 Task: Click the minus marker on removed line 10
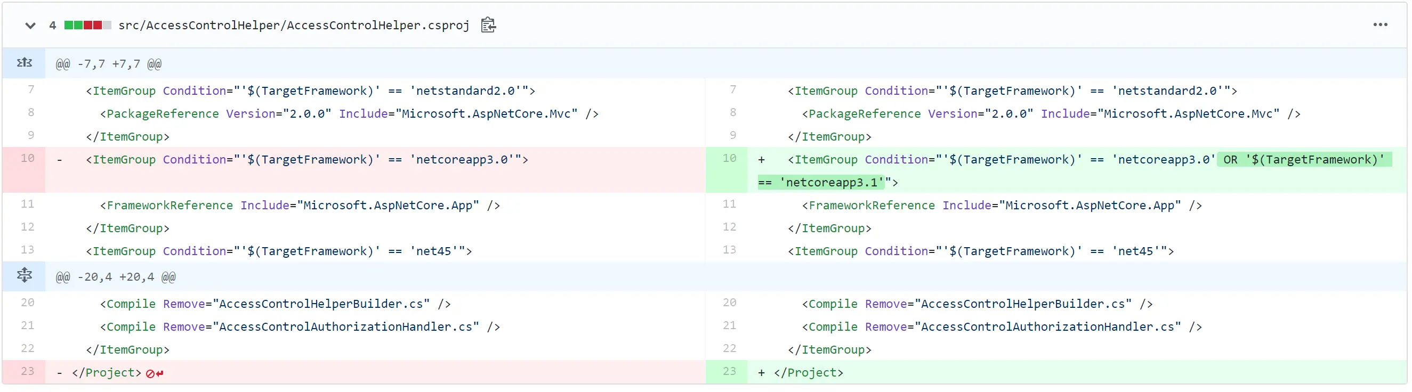click(x=59, y=160)
